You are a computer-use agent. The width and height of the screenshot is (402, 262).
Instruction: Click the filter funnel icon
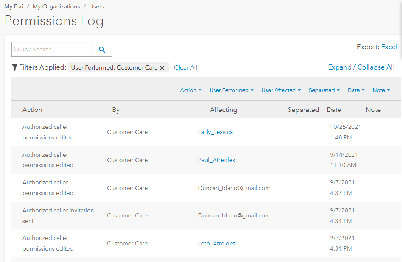coord(15,67)
